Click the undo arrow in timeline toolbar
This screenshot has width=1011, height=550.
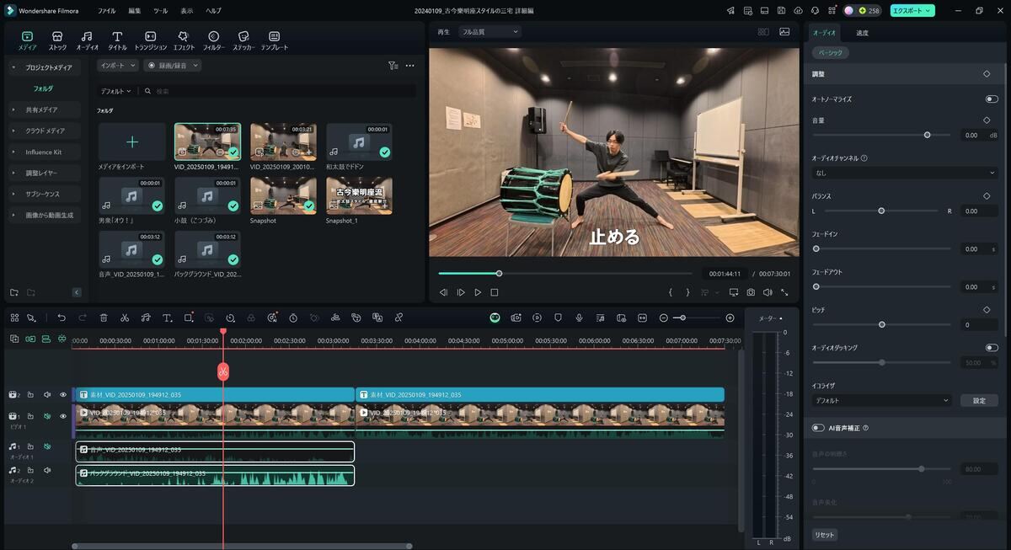point(62,318)
